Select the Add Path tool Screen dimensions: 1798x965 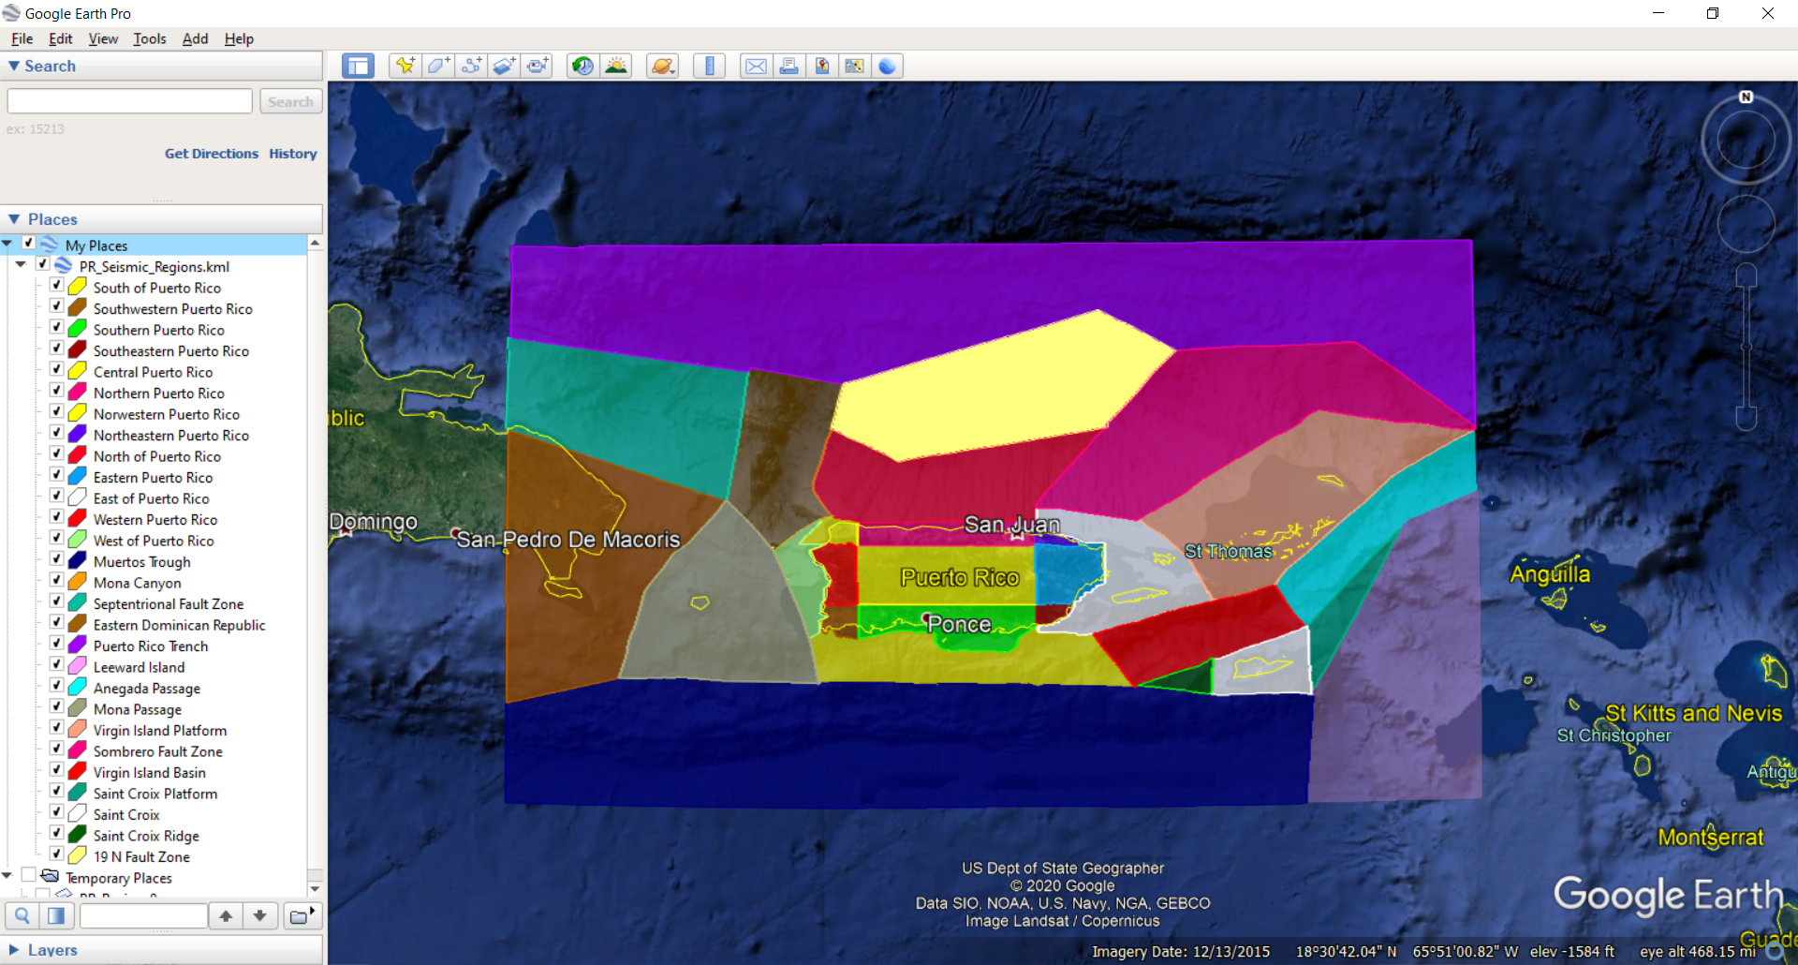pyautogui.click(x=471, y=66)
